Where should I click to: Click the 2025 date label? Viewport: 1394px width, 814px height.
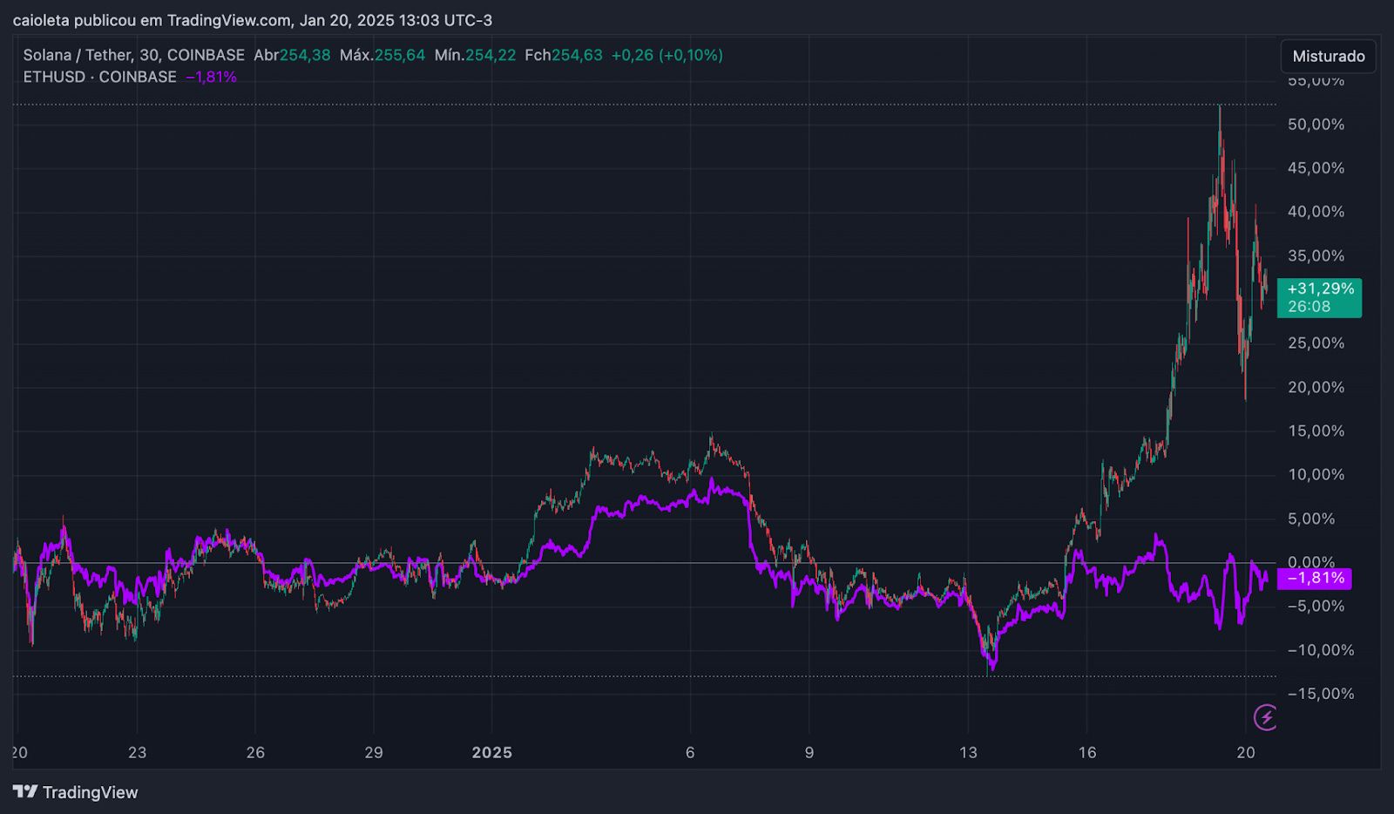pyautogui.click(x=492, y=752)
